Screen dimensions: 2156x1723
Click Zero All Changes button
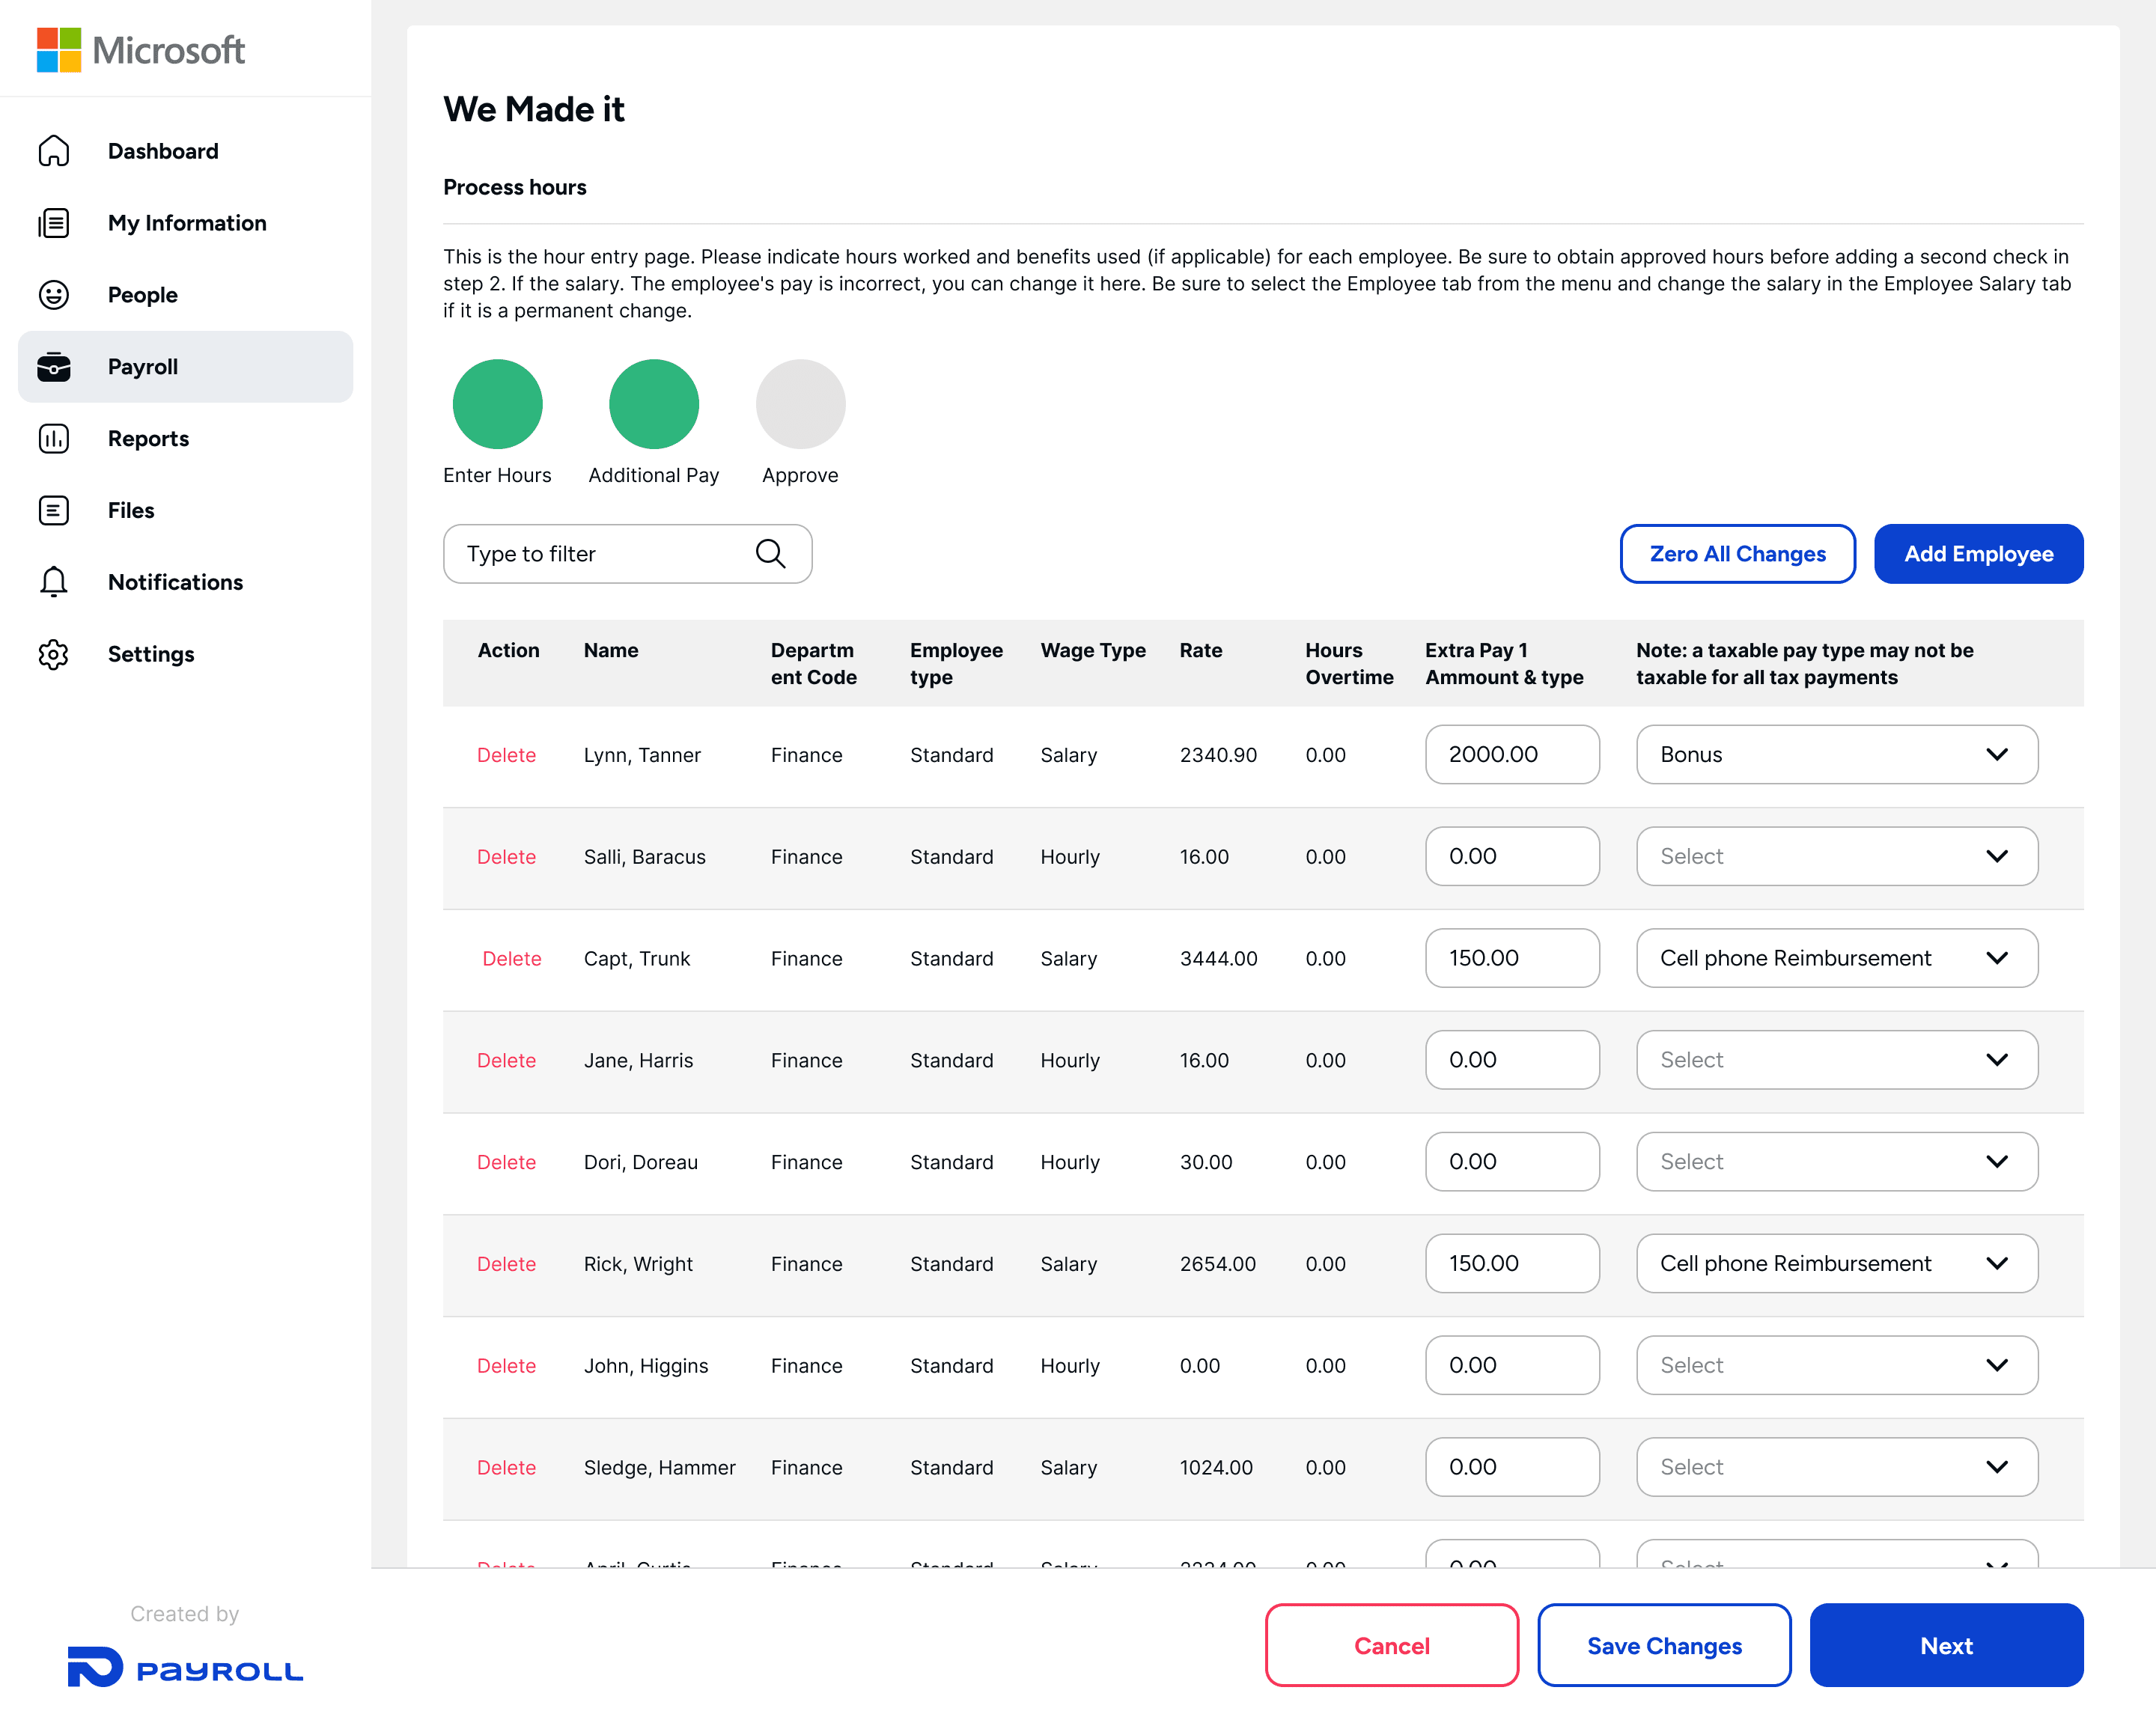coord(1737,554)
